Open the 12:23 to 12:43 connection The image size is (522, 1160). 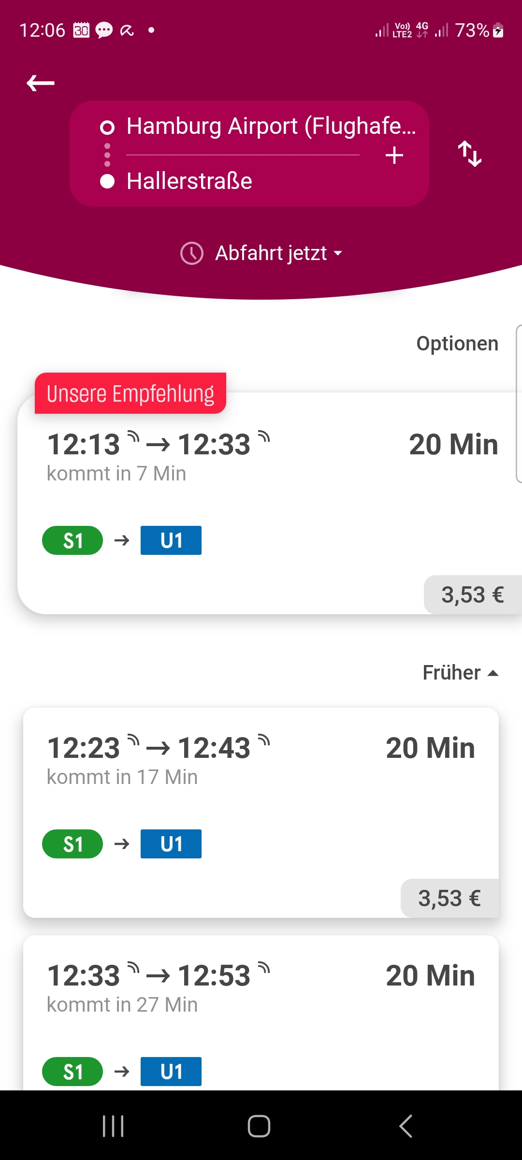[290, 793]
